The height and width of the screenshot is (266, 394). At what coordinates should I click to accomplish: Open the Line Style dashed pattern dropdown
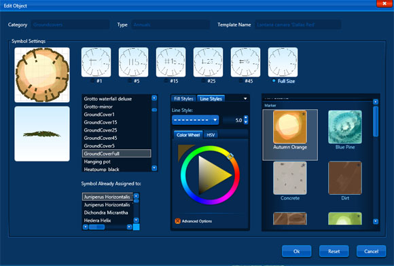point(195,120)
